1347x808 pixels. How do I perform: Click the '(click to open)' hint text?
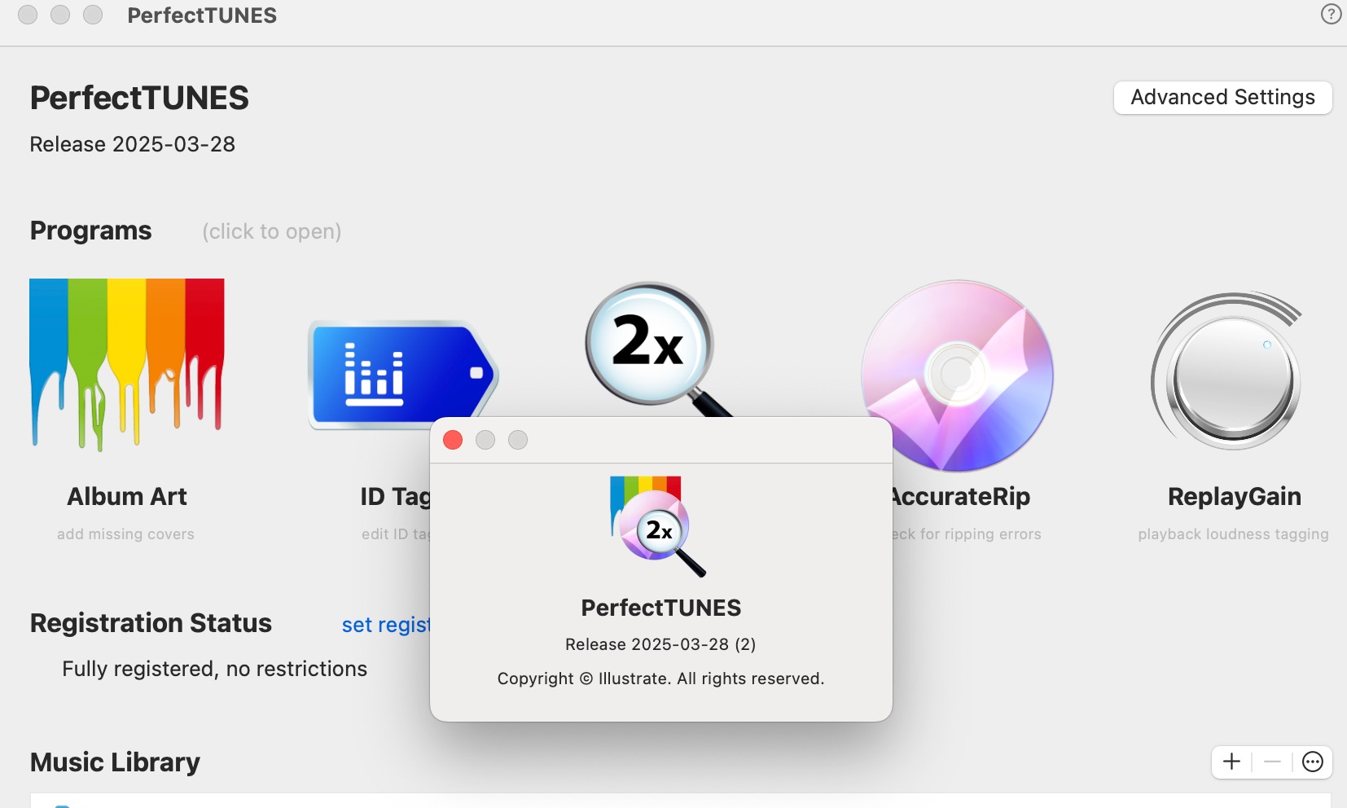[x=271, y=231]
